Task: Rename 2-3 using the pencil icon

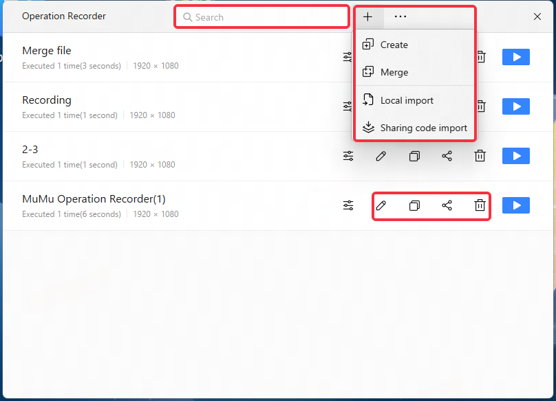Action: tap(381, 156)
